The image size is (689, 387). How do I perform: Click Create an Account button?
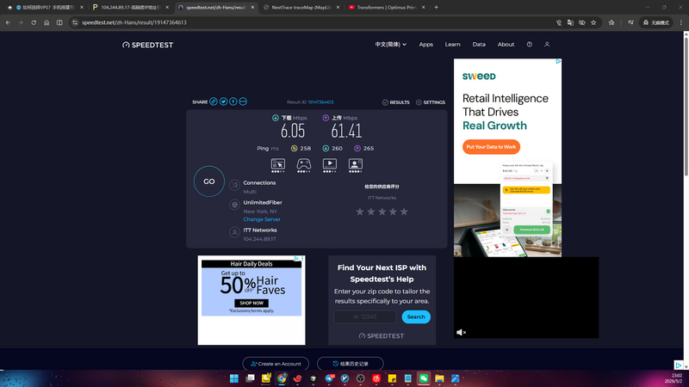276,364
